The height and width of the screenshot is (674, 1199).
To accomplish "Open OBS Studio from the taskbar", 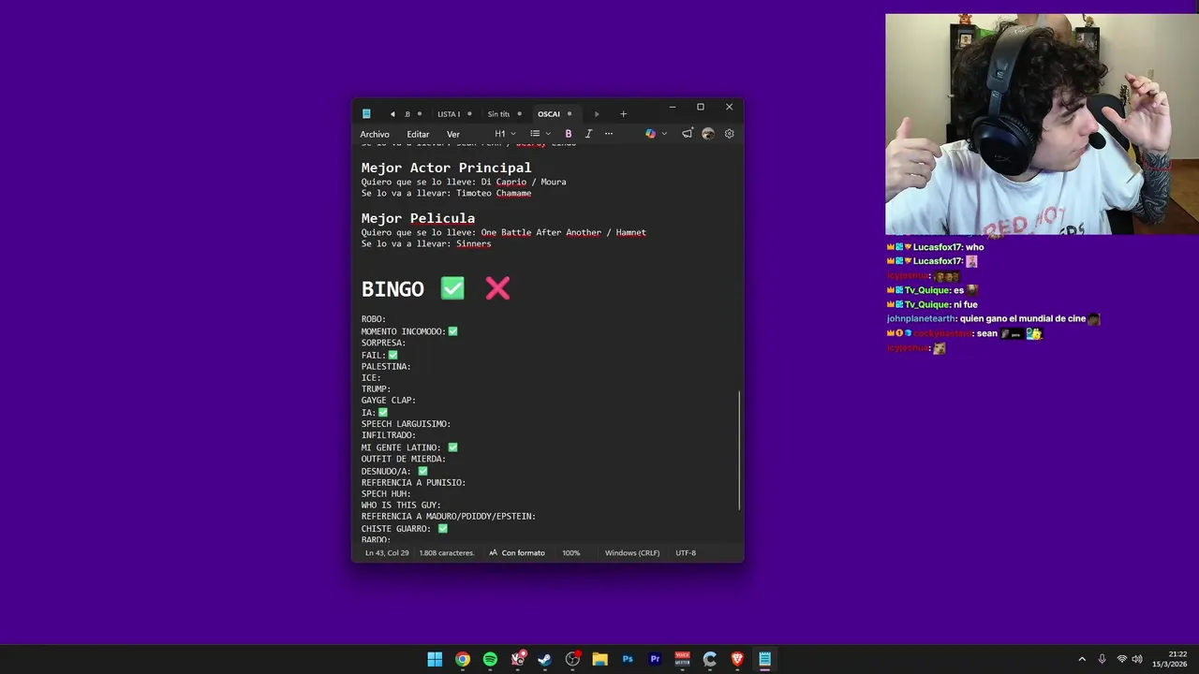I will tap(572, 659).
